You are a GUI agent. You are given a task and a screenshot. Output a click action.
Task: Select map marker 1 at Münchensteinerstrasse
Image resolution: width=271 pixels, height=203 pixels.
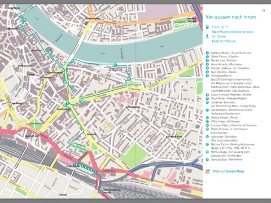[x=95, y=171]
